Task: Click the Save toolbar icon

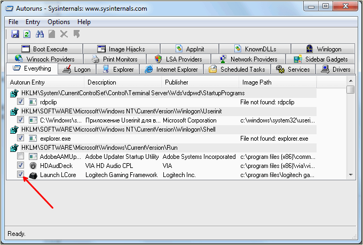Action: pos(15,34)
